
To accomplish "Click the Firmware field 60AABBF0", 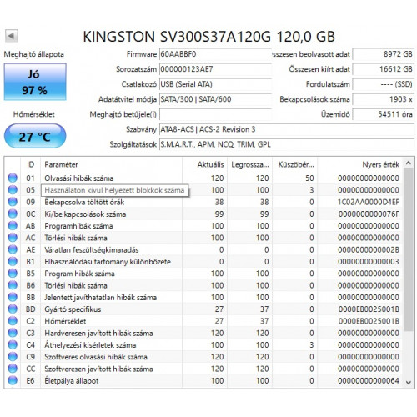I will tap(215, 54).
